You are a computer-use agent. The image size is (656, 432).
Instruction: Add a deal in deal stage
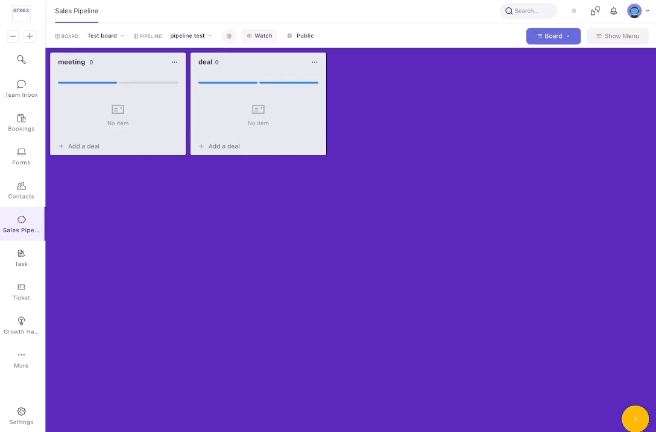click(219, 146)
